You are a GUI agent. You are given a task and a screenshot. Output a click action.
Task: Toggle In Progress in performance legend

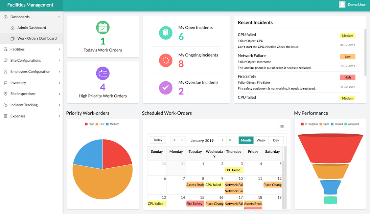click(x=309, y=124)
